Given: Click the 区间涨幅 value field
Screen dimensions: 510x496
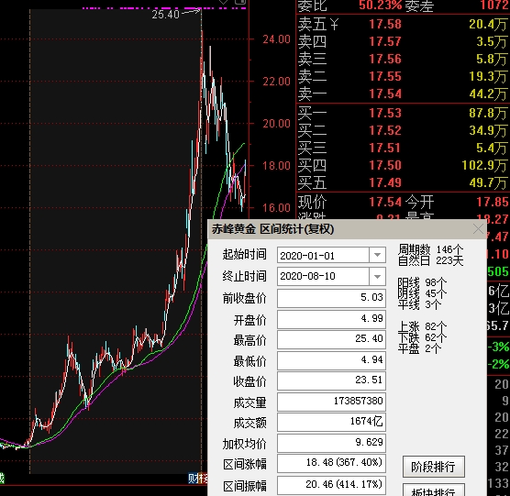Looking at the screenshot, I should click(331, 463).
